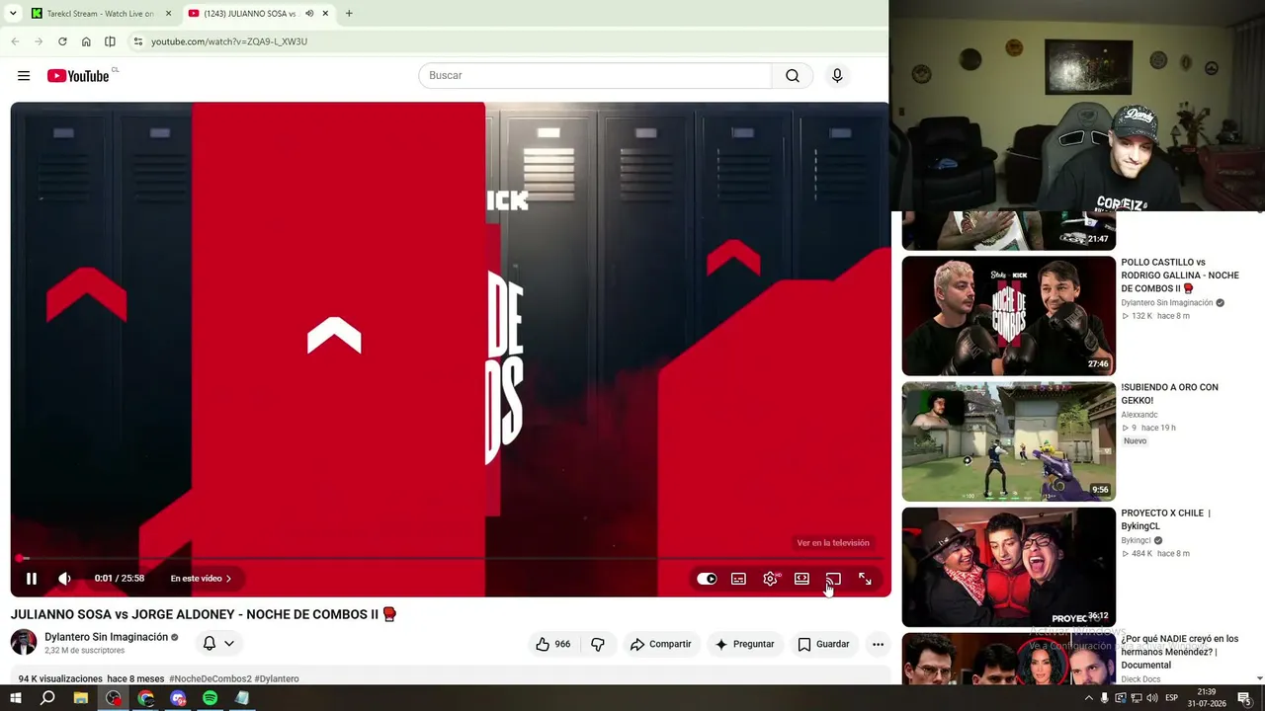Click the #NocheDeCombos2 hashtag

tap(211, 679)
